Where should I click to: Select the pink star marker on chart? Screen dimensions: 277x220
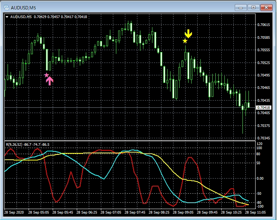point(47,75)
